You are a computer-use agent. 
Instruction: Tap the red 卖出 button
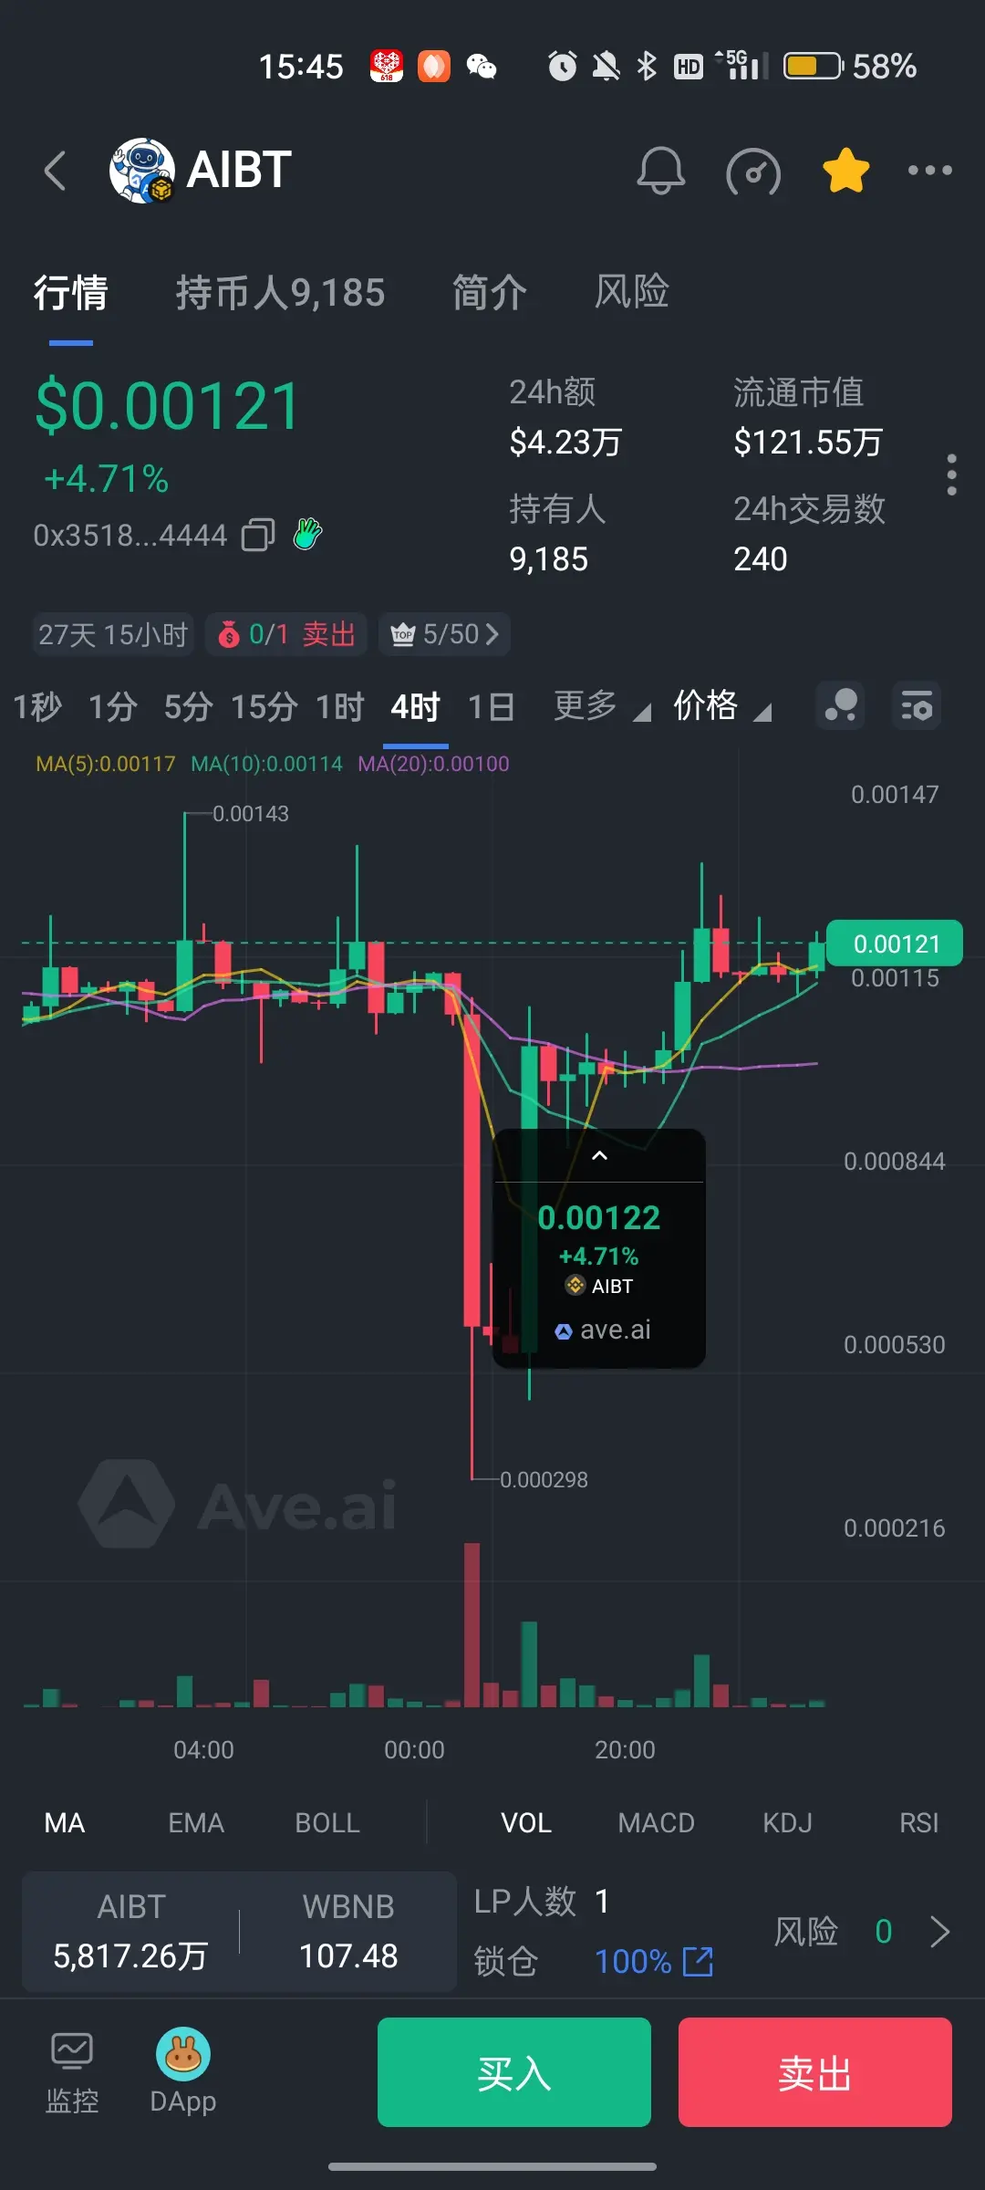point(815,2072)
